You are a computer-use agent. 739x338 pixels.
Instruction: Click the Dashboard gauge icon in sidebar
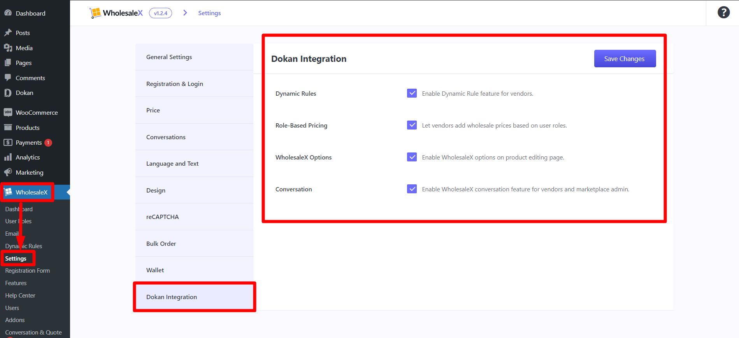point(8,13)
